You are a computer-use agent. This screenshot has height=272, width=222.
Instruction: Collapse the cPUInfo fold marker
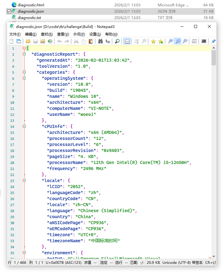click(x=24, y=126)
